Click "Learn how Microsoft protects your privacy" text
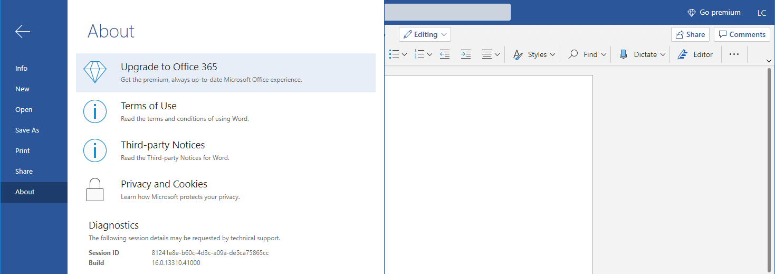Image resolution: width=775 pixels, height=274 pixels. click(x=180, y=197)
